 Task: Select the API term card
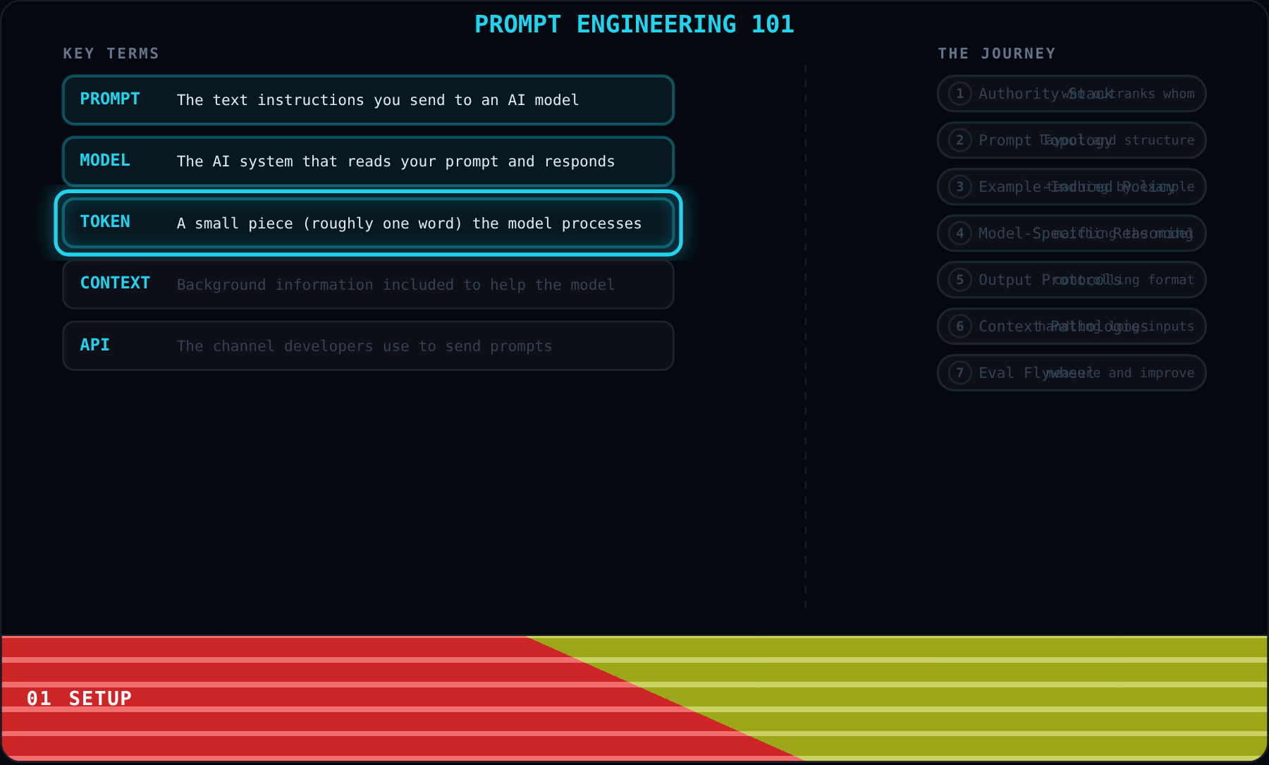point(368,345)
